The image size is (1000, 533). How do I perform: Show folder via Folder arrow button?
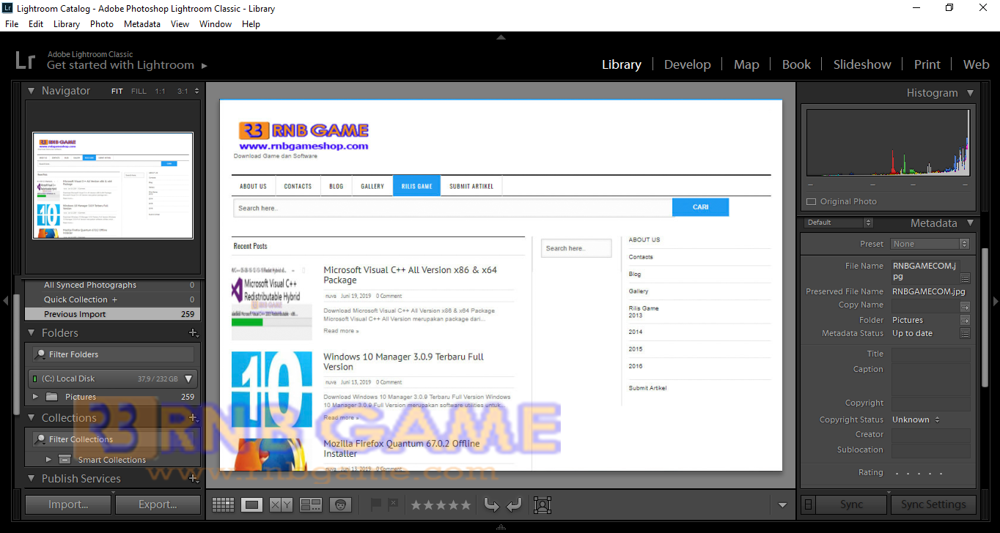coord(965,320)
